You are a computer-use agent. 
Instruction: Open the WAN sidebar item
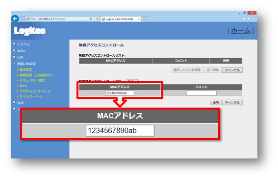pyautogui.click(x=21, y=51)
